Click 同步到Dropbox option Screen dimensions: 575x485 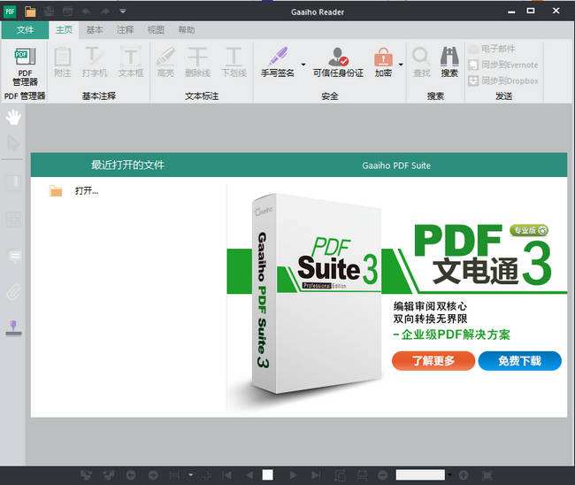pyautogui.click(x=503, y=81)
